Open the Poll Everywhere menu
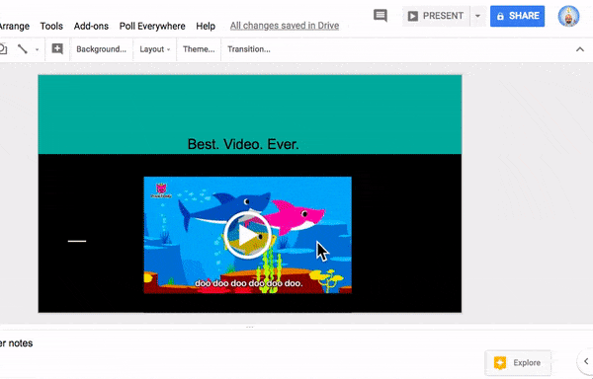Image resolution: width=593 pixels, height=379 pixels. coord(152,26)
